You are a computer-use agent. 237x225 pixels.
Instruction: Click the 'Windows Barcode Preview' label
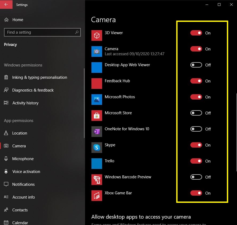click(x=128, y=177)
